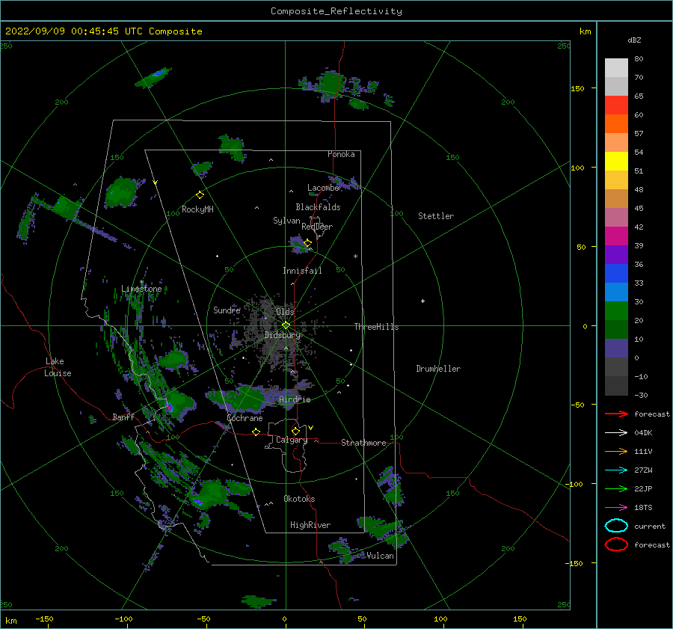
Task: Click the Cochrane label
Action: pyautogui.click(x=245, y=418)
